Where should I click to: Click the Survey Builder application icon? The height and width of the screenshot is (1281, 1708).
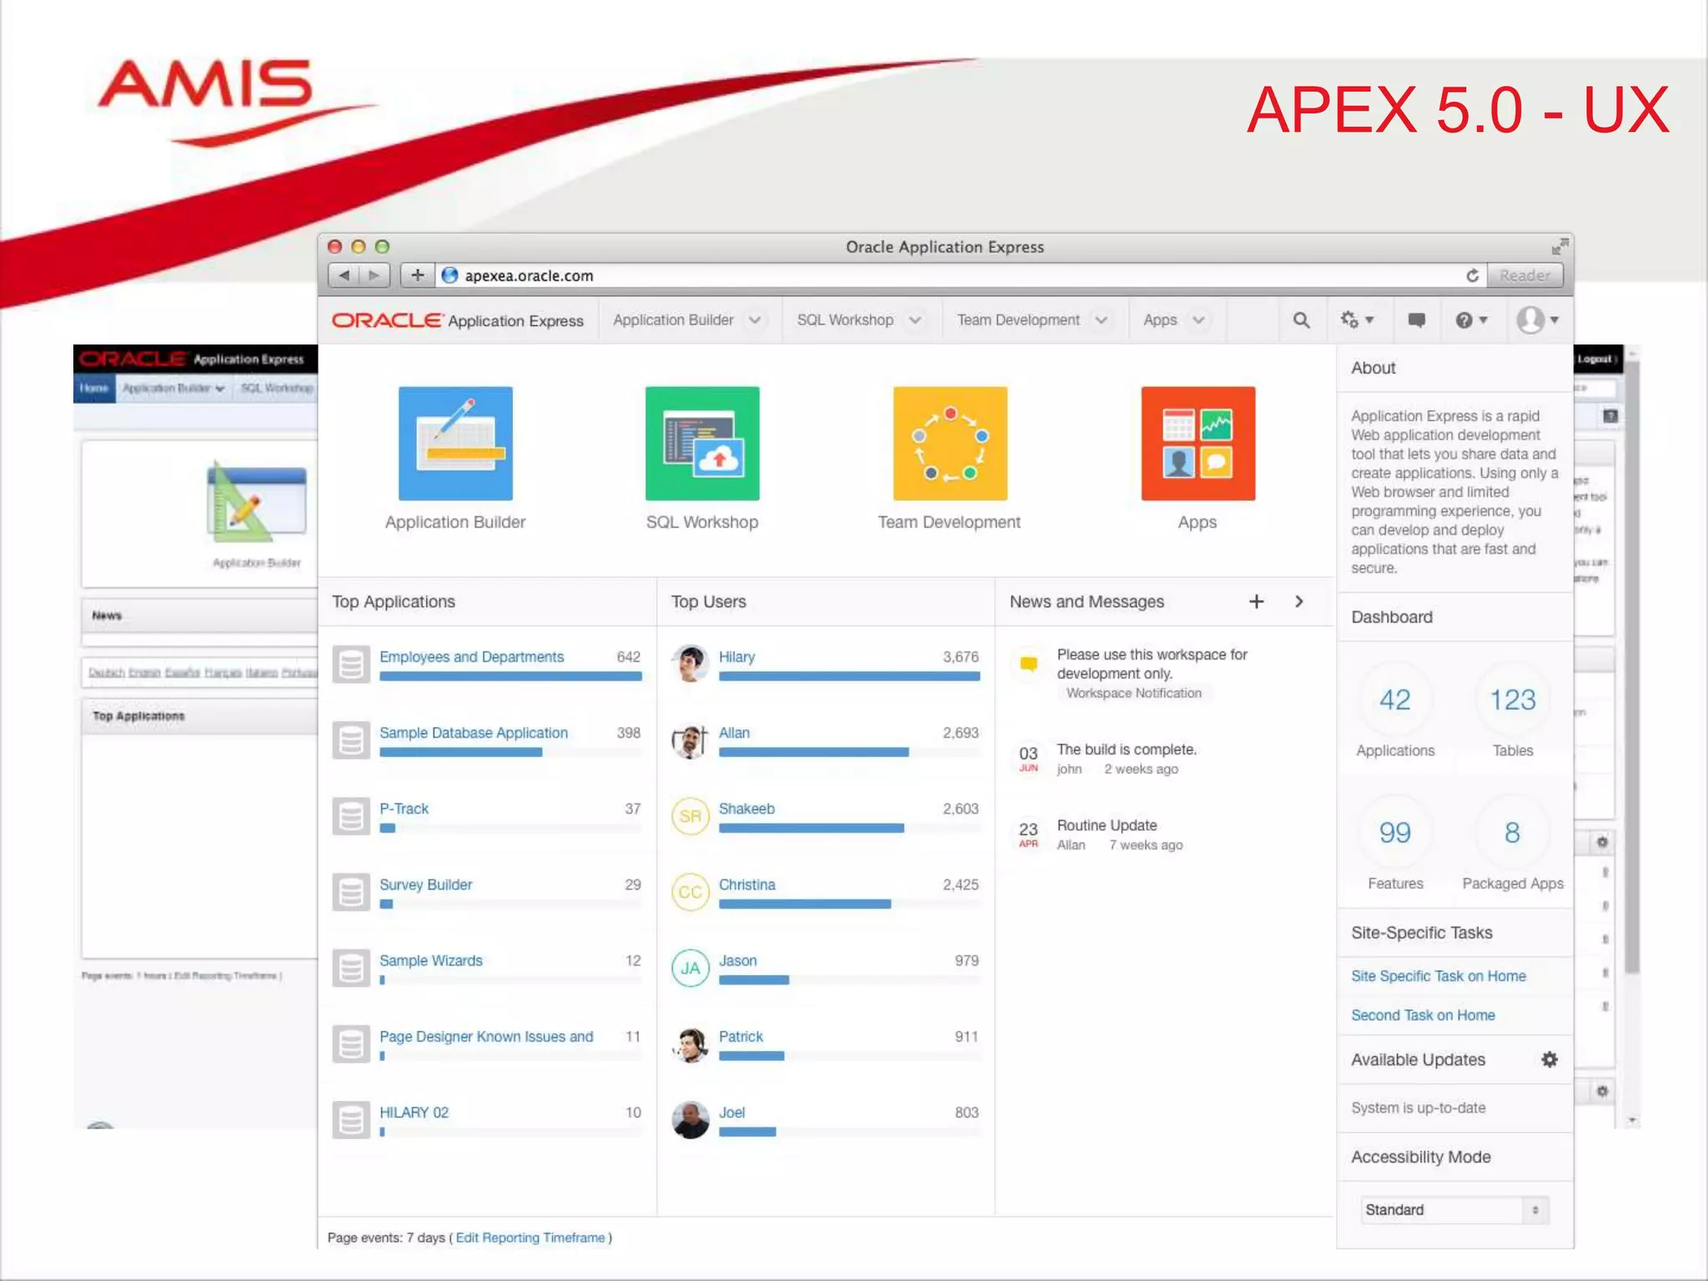351,892
